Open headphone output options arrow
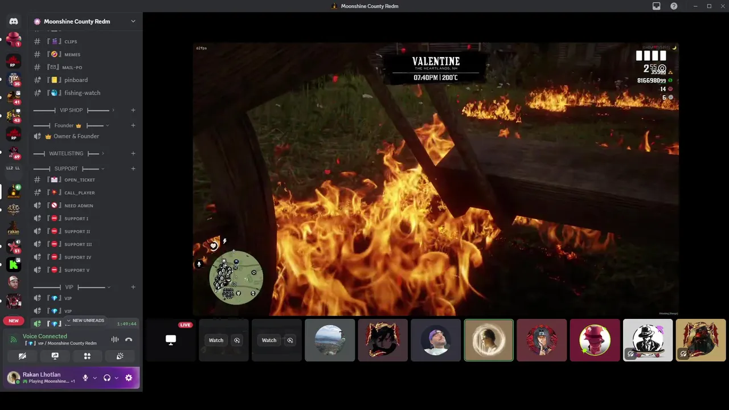This screenshot has height=410, width=729. (116, 378)
